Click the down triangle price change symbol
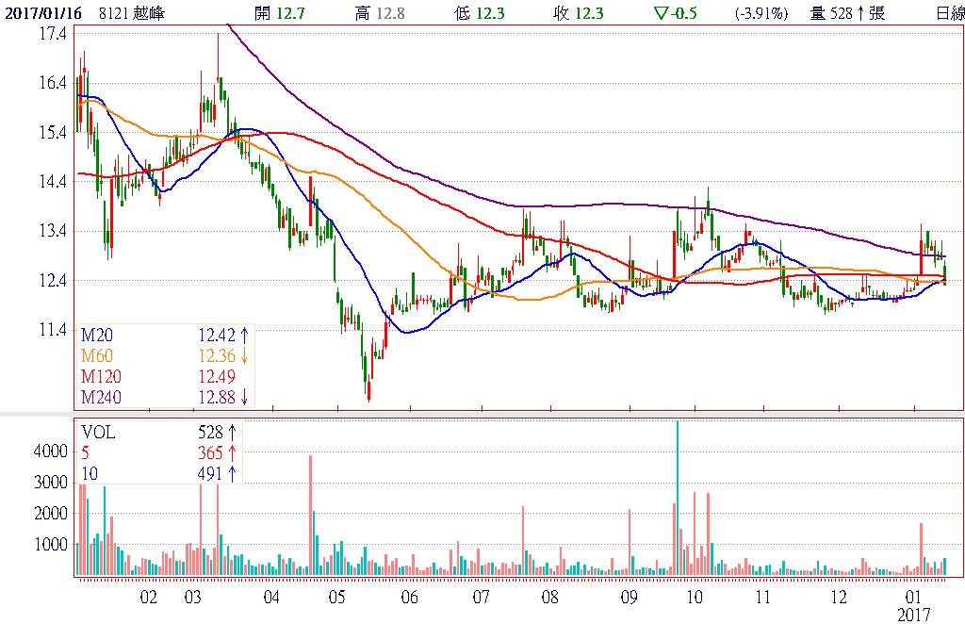Viewport: 965px width, 624px height. pos(660,12)
